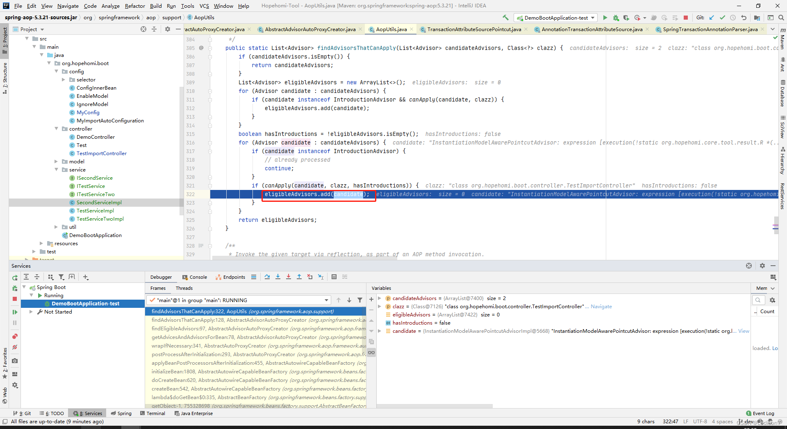Viewport: 787px width, 429px height.
Task: Expand the util folder in project tree
Action: tap(57, 227)
